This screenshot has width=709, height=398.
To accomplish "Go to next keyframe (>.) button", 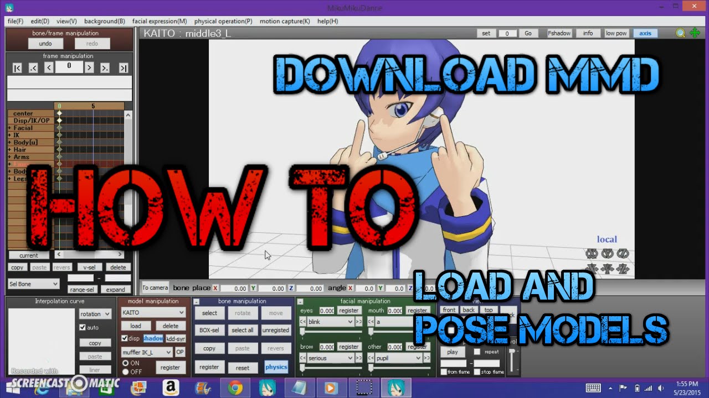I will point(105,67).
